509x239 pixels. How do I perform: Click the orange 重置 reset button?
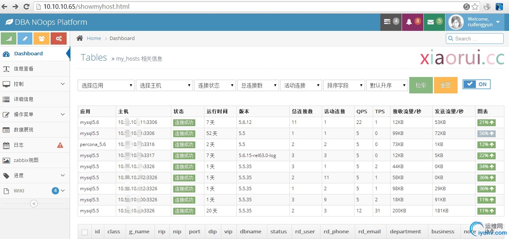click(x=445, y=85)
